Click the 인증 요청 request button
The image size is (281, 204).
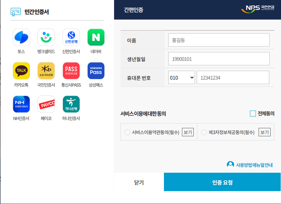[222, 182]
